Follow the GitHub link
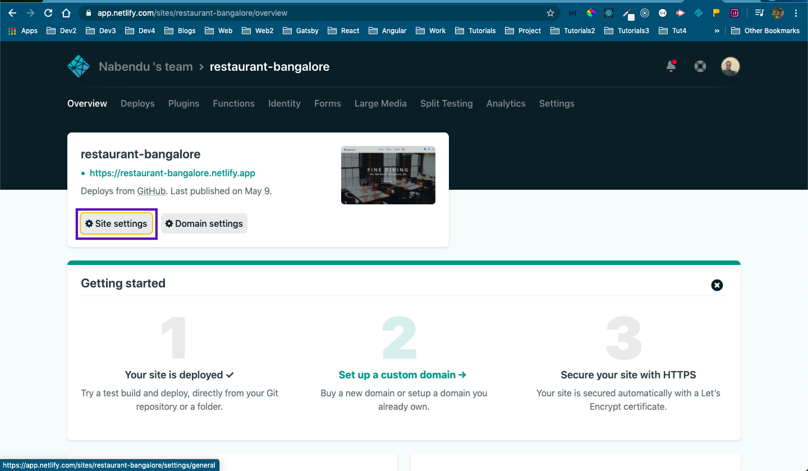The height and width of the screenshot is (471, 808). tap(151, 191)
